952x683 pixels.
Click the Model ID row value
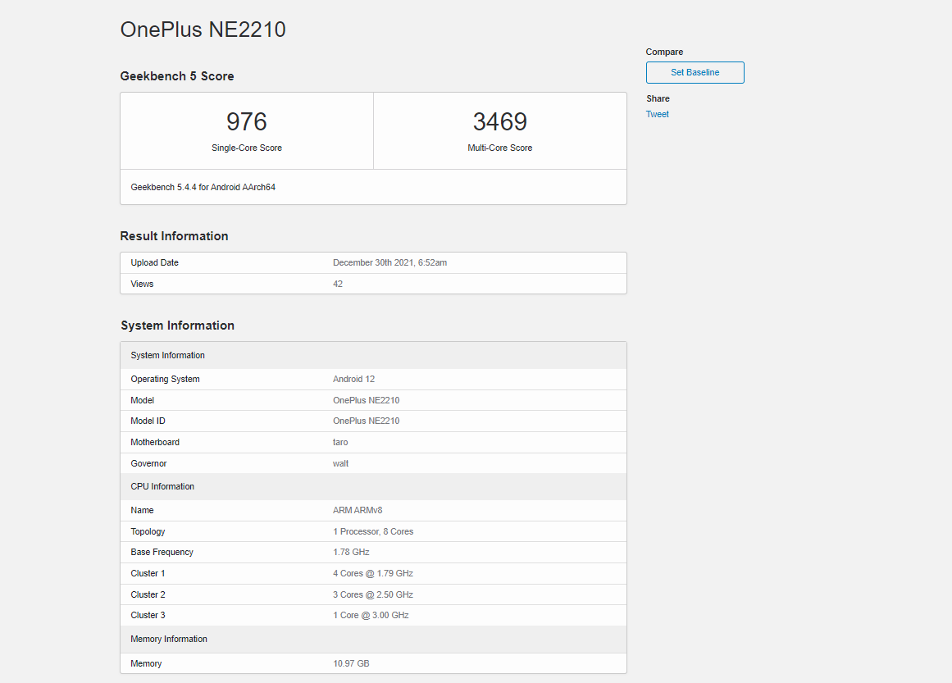point(366,421)
